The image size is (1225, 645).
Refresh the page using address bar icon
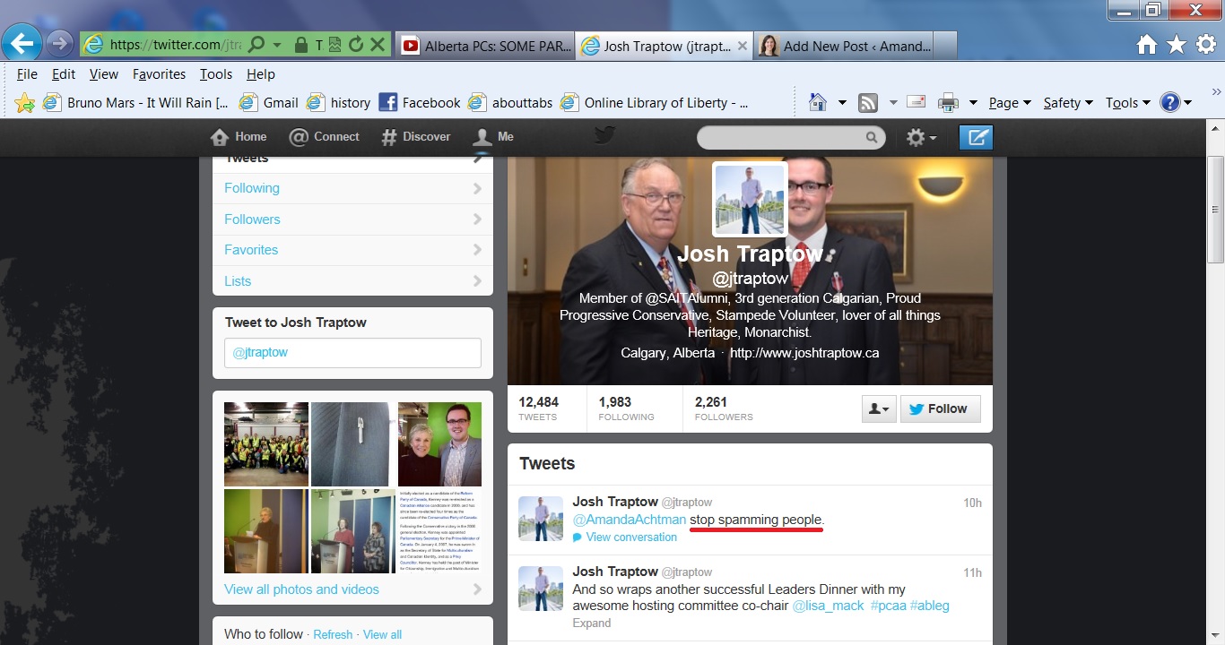coord(356,44)
